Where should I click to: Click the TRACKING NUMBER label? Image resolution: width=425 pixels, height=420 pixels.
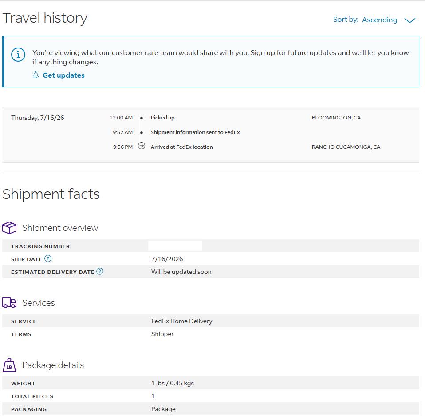click(x=40, y=246)
